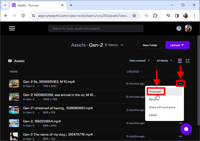Open the Chrome three-dot menu

[194, 16]
